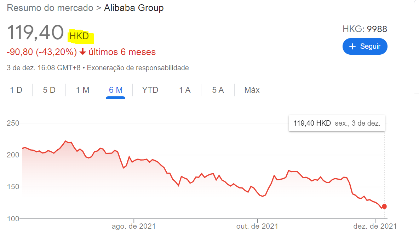The image size is (419, 240).
Task: Click the HKG: 9988 ticker label
Action: (365, 29)
